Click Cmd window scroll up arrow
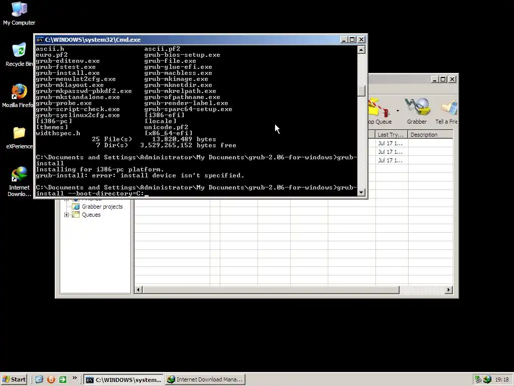Image resolution: width=514 pixels, height=386 pixels. (361, 50)
